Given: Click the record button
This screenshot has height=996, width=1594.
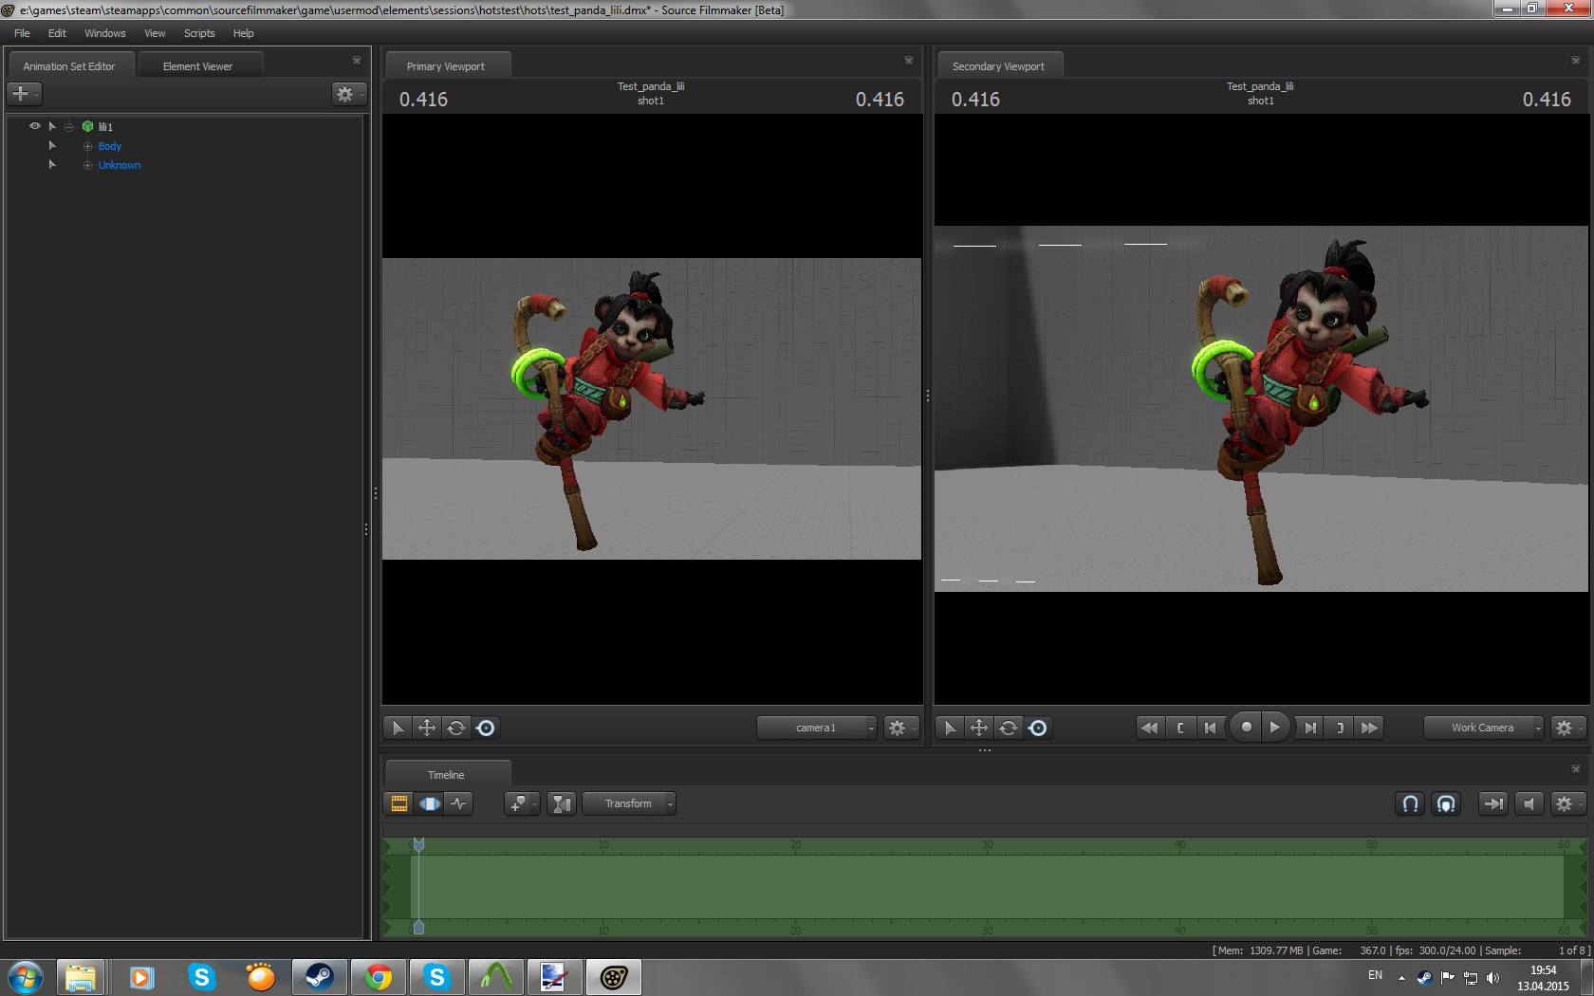Looking at the screenshot, I should click(x=1246, y=728).
